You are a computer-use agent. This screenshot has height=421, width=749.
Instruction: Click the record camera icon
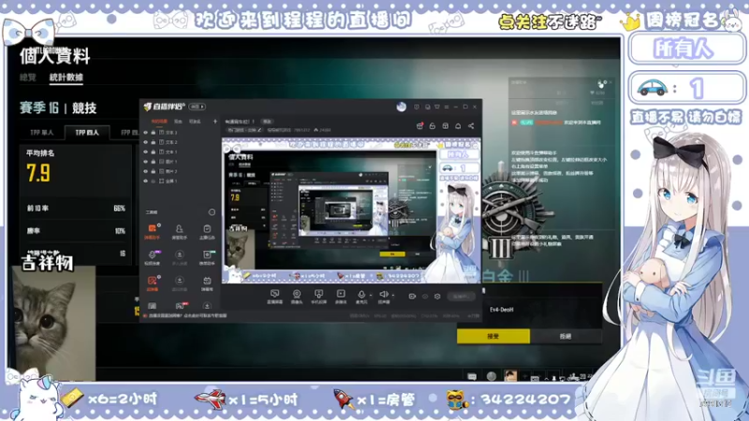pos(412,297)
